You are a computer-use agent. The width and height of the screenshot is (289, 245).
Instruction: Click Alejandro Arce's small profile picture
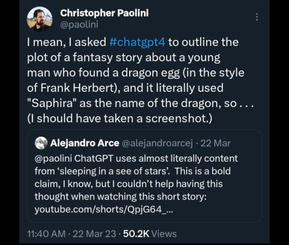tap(41, 144)
